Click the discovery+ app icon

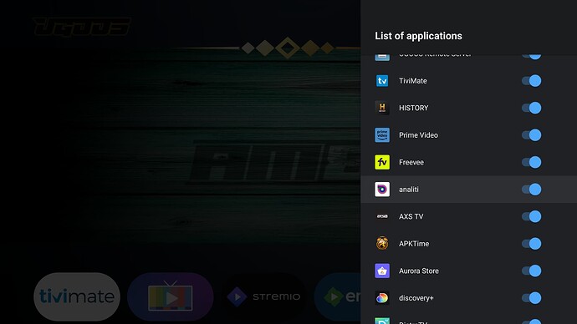click(382, 298)
